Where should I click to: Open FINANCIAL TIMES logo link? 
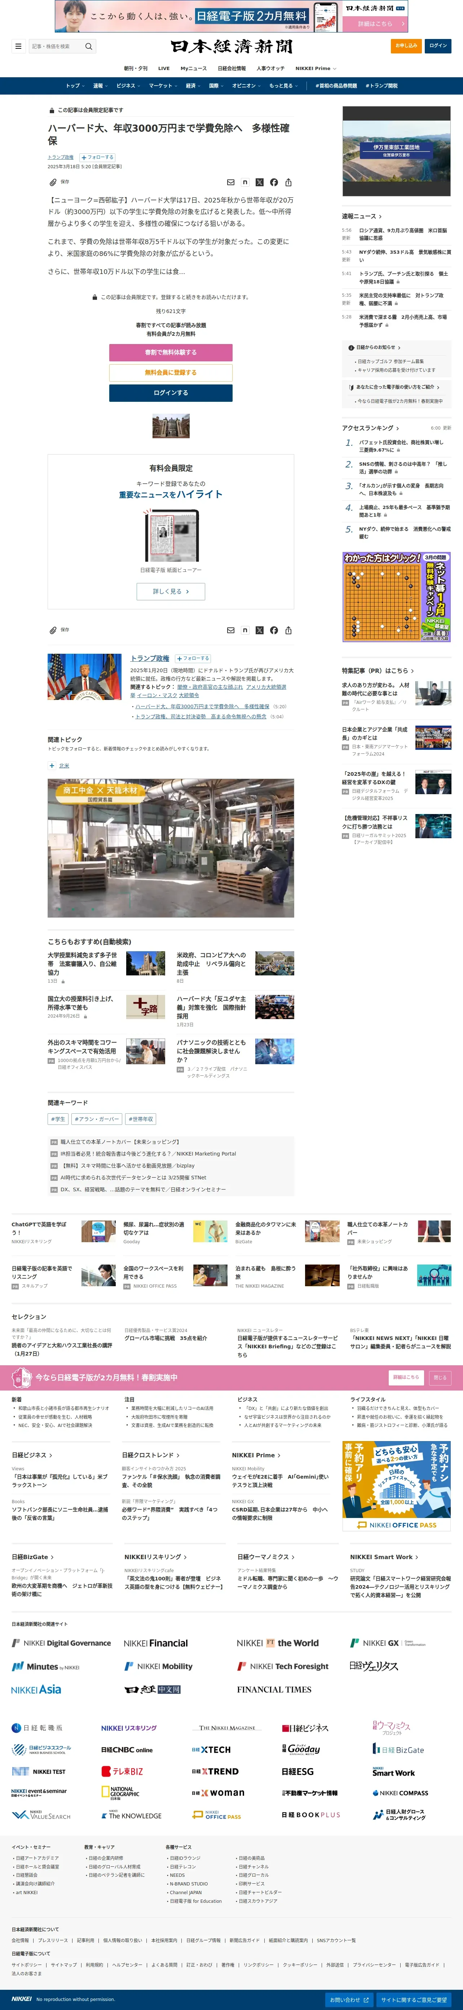click(274, 1689)
